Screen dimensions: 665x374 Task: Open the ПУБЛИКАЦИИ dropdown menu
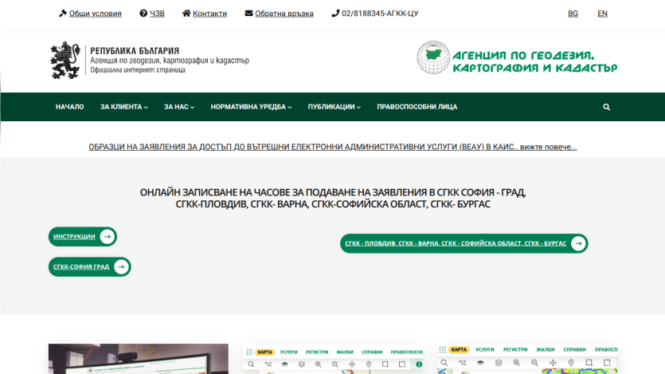pos(334,107)
